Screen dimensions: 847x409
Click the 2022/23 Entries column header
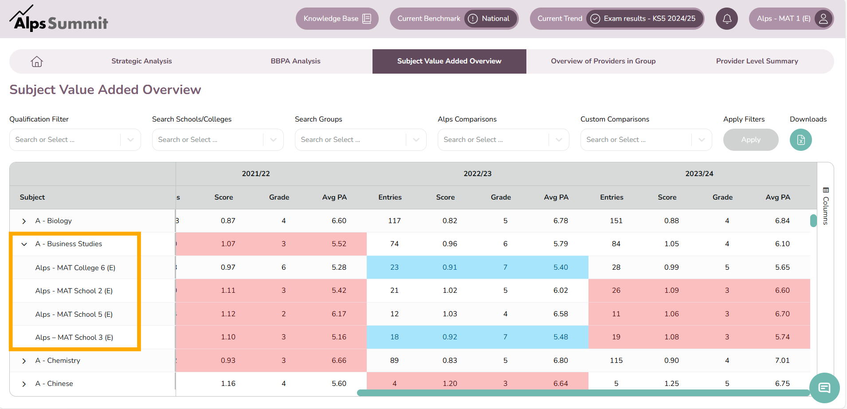click(x=390, y=197)
